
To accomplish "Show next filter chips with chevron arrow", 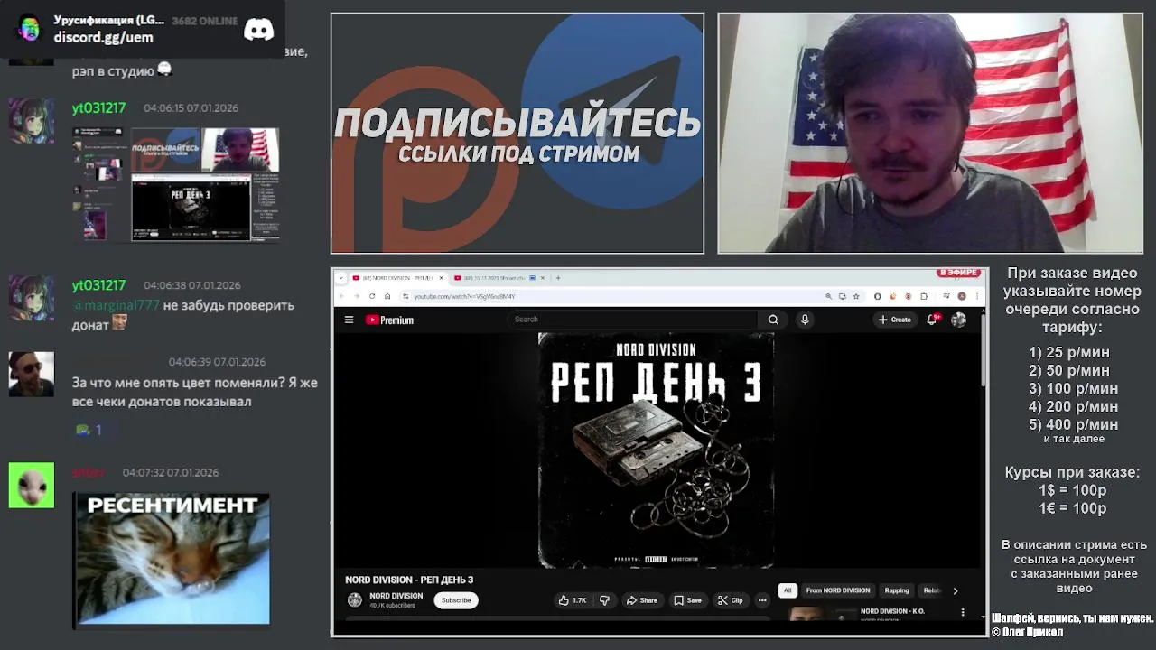I will (955, 590).
